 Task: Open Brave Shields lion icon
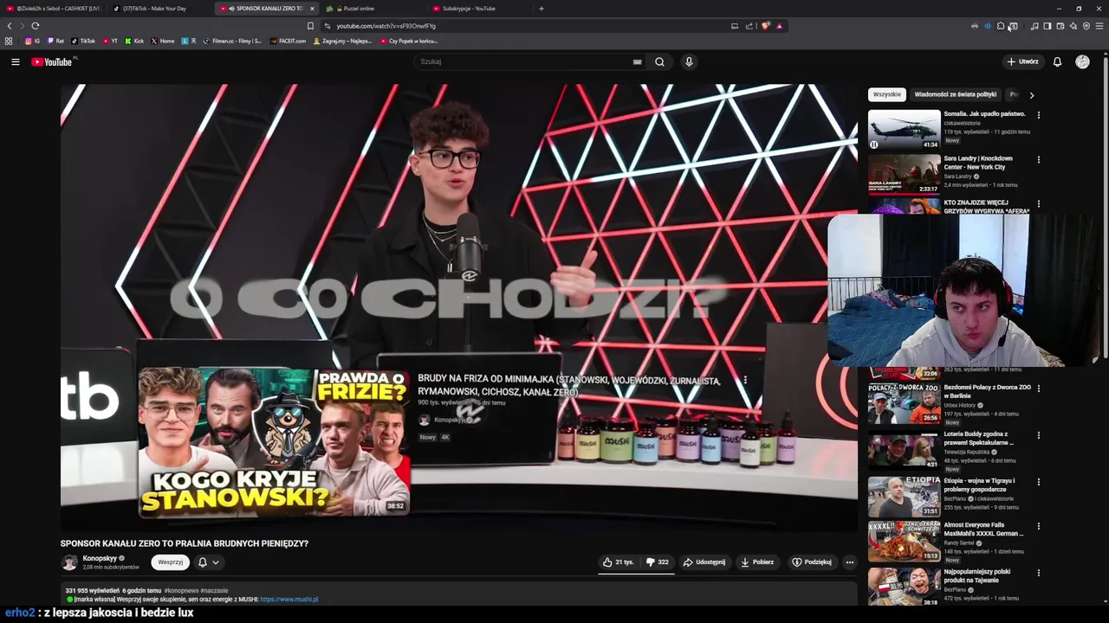(765, 26)
